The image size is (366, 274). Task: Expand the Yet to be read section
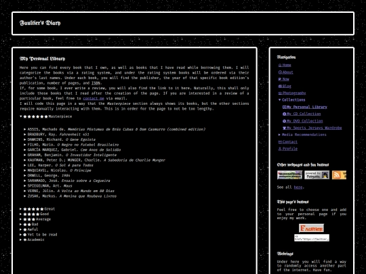point(21,235)
